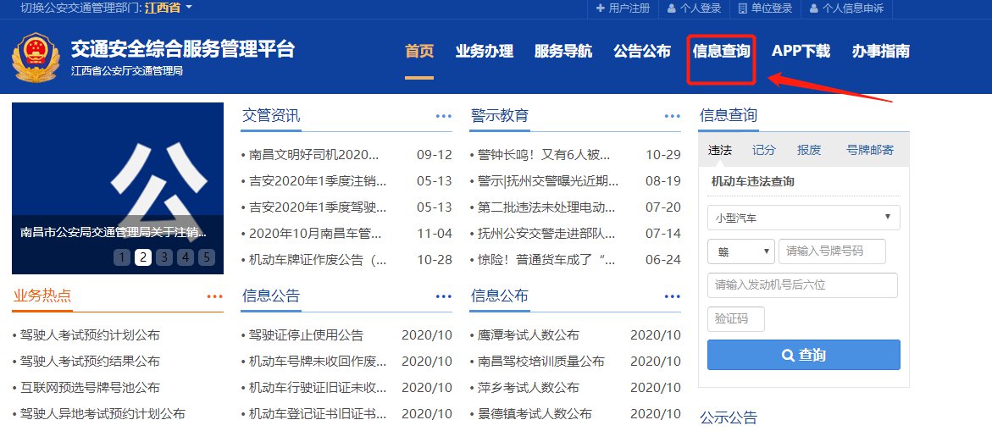This screenshot has width=992, height=431.
Task: Open article 抚州公安交警走进部队...
Action: click(x=546, y=234)
